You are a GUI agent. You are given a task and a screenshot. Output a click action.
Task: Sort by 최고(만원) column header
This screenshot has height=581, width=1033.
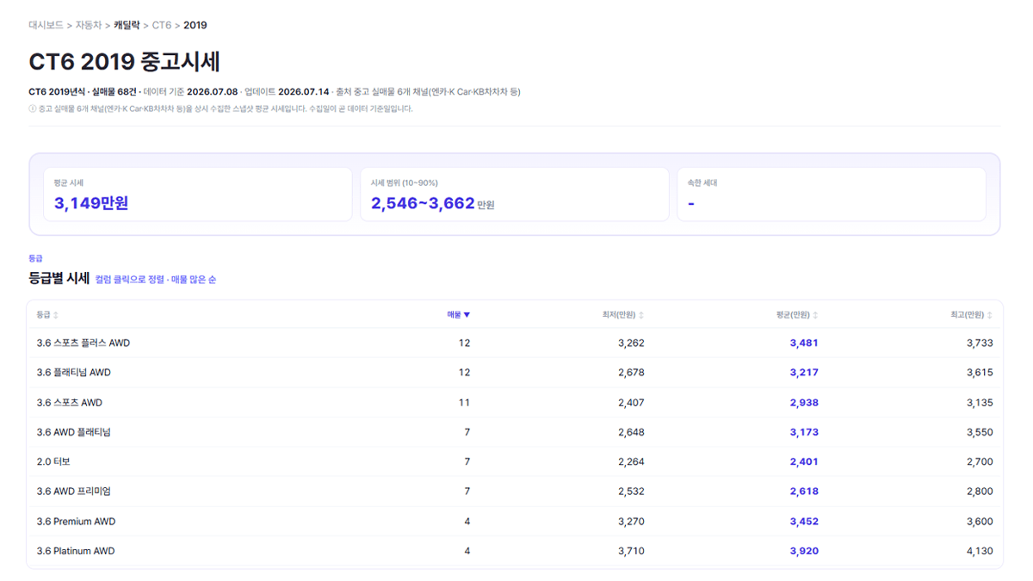971,315
